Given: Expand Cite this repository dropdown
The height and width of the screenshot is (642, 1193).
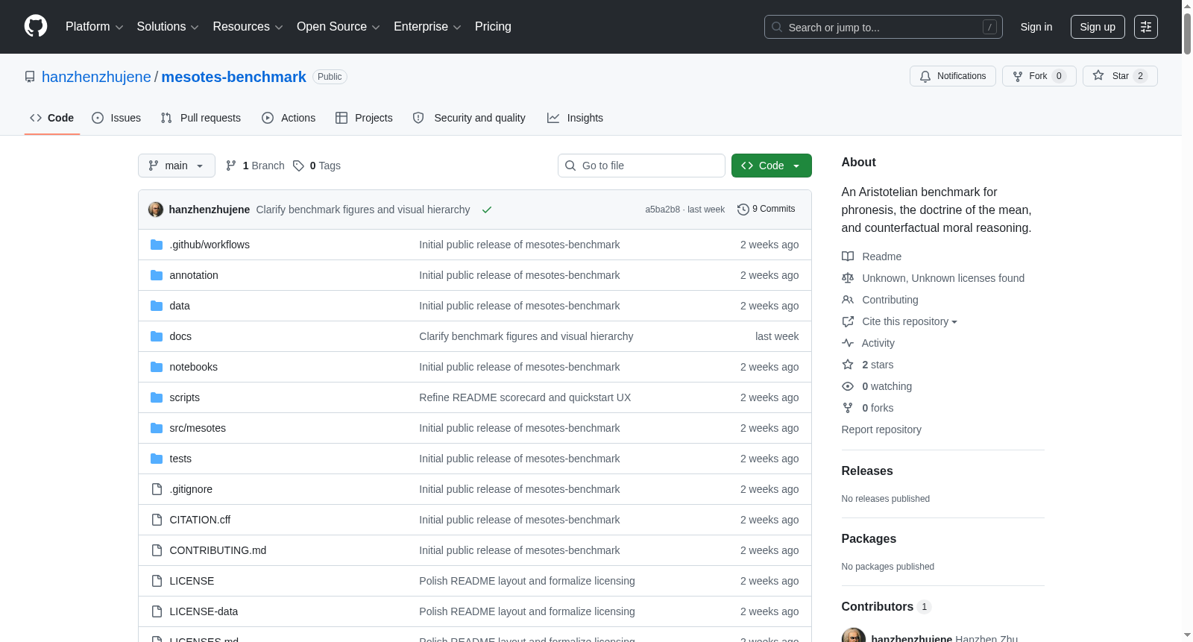Looking at the screenshot, I should point(910,321).
